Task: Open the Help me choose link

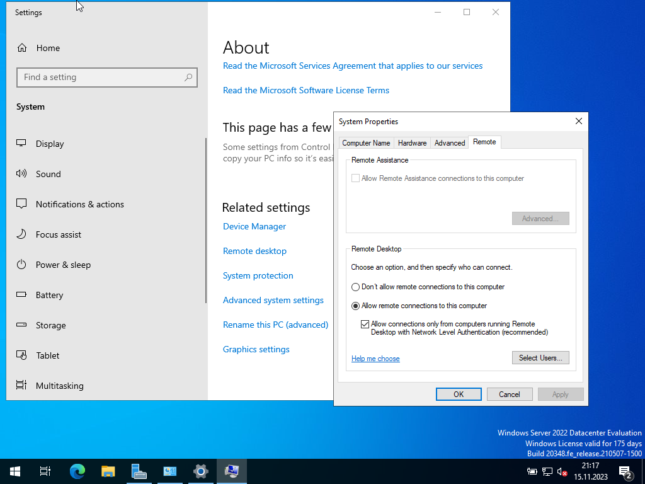Action: coord(375,359)
